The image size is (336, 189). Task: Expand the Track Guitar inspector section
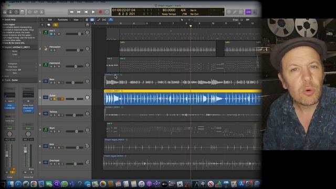click(x=3, y=80)
